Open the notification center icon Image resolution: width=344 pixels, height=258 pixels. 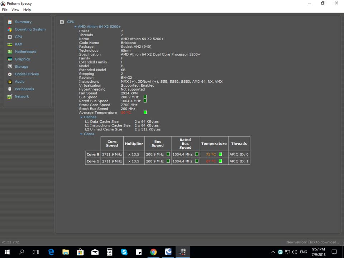tap(334, 252)
